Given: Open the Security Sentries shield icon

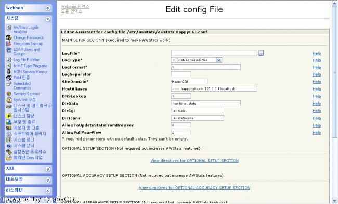Looking at the screenshot, I should (9, 94).
